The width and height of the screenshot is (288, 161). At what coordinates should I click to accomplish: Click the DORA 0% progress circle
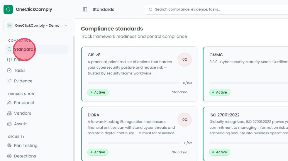(x=185, y=120)
